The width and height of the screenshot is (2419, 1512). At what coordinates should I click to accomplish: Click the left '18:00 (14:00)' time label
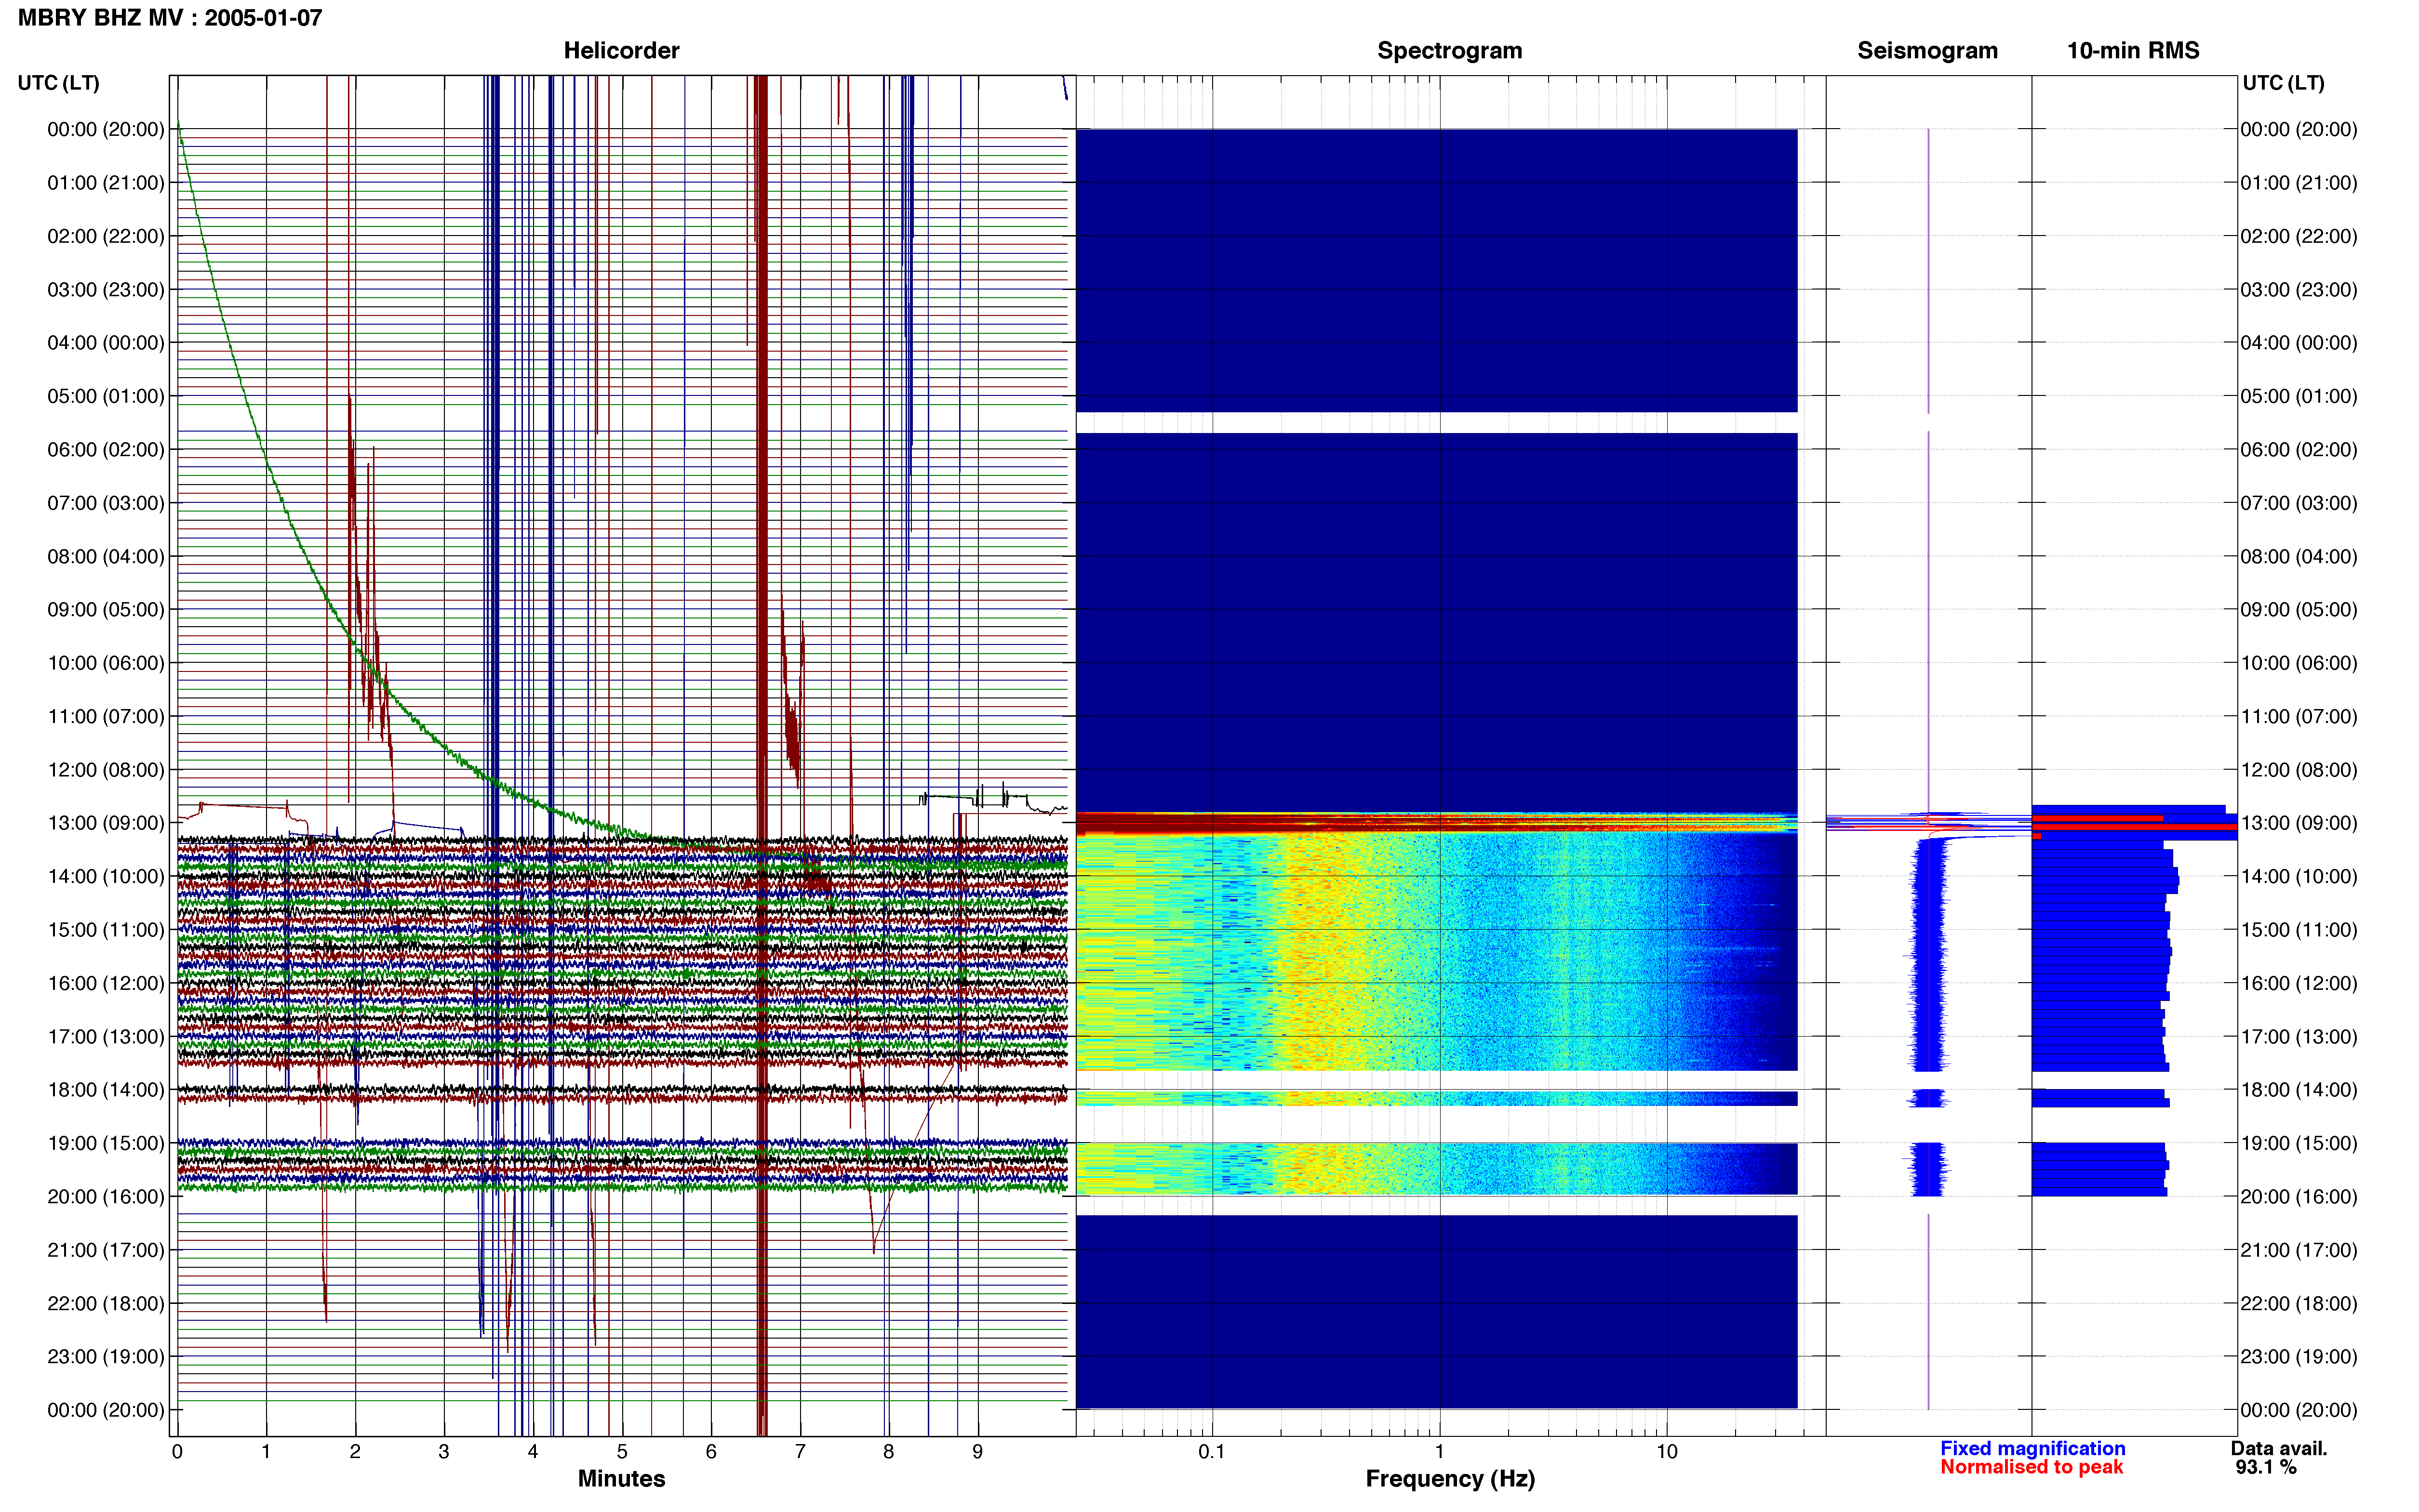click(x=106, y=1090)
